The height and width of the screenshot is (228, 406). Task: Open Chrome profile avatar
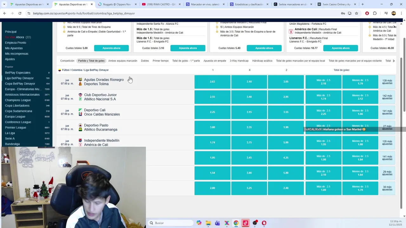394,13
